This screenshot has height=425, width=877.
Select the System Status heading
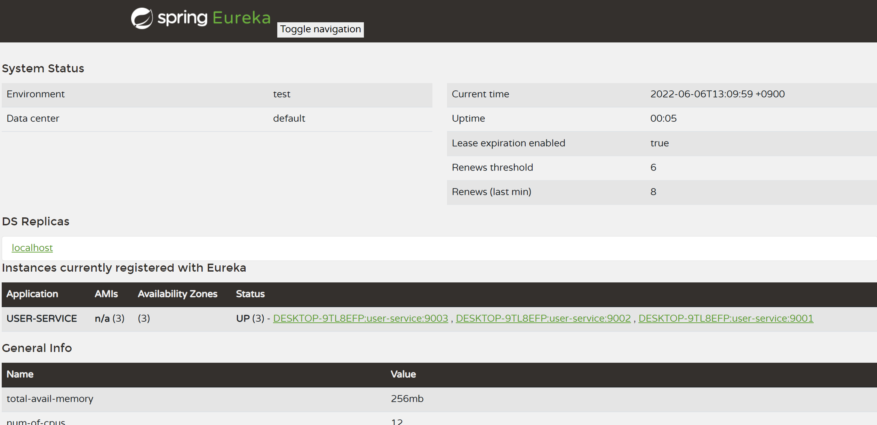pos(43,69)
